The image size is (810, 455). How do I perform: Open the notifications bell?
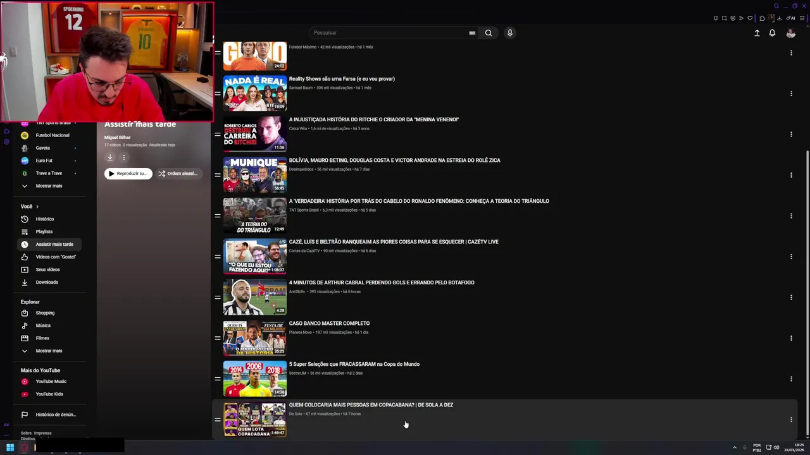pos(772,33)
